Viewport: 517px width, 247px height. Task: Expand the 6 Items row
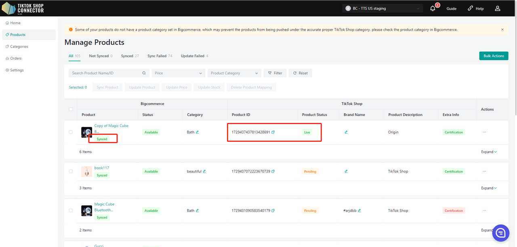[x=489, y=152]
